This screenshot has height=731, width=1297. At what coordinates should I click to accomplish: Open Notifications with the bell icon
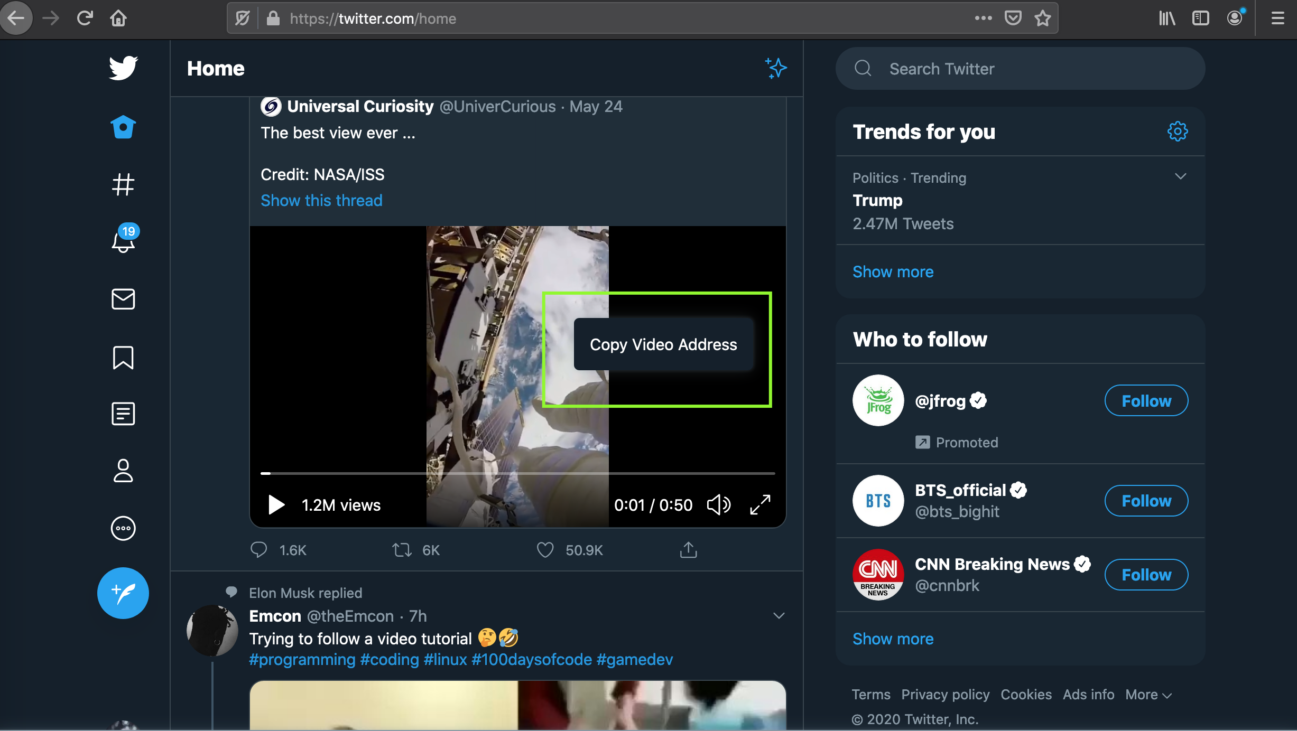point(123,243)
